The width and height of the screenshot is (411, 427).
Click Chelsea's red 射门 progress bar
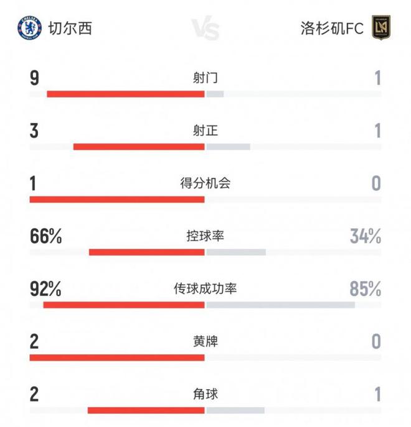[x=126, y=94]
